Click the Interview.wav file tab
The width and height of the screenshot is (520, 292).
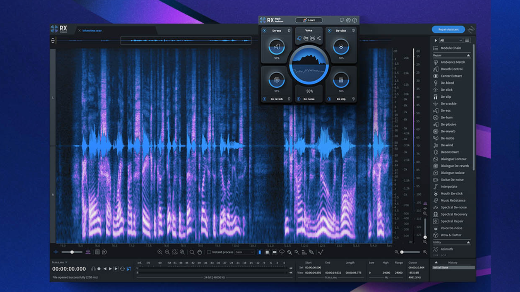tap(93, 31)
